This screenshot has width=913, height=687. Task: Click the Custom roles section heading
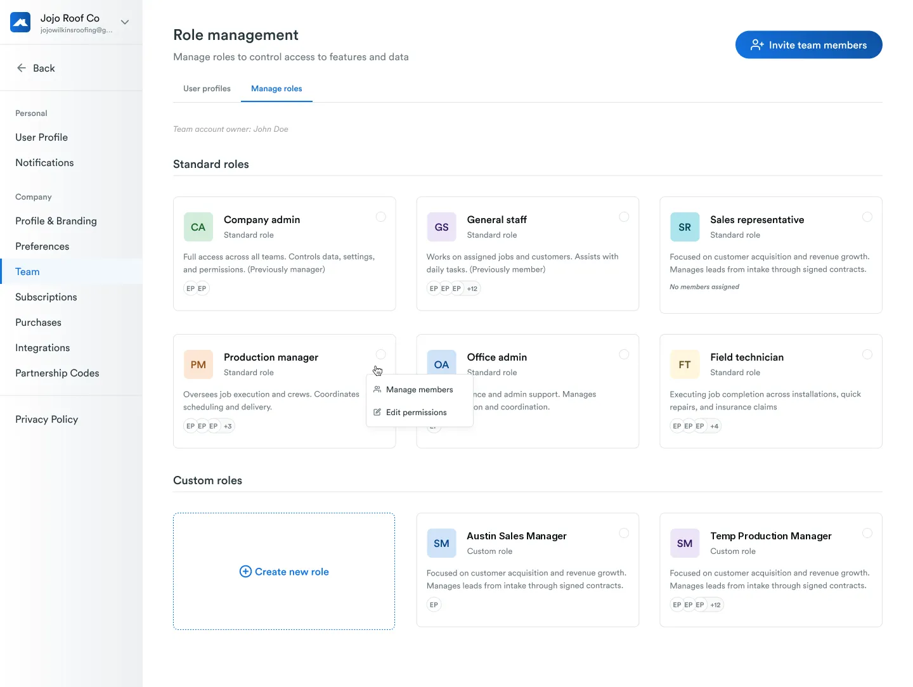[207, 480]
